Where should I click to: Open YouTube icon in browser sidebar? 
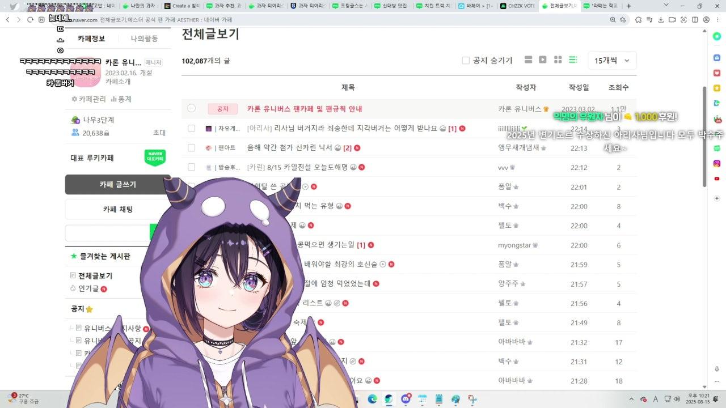click(x=717, y=178)
